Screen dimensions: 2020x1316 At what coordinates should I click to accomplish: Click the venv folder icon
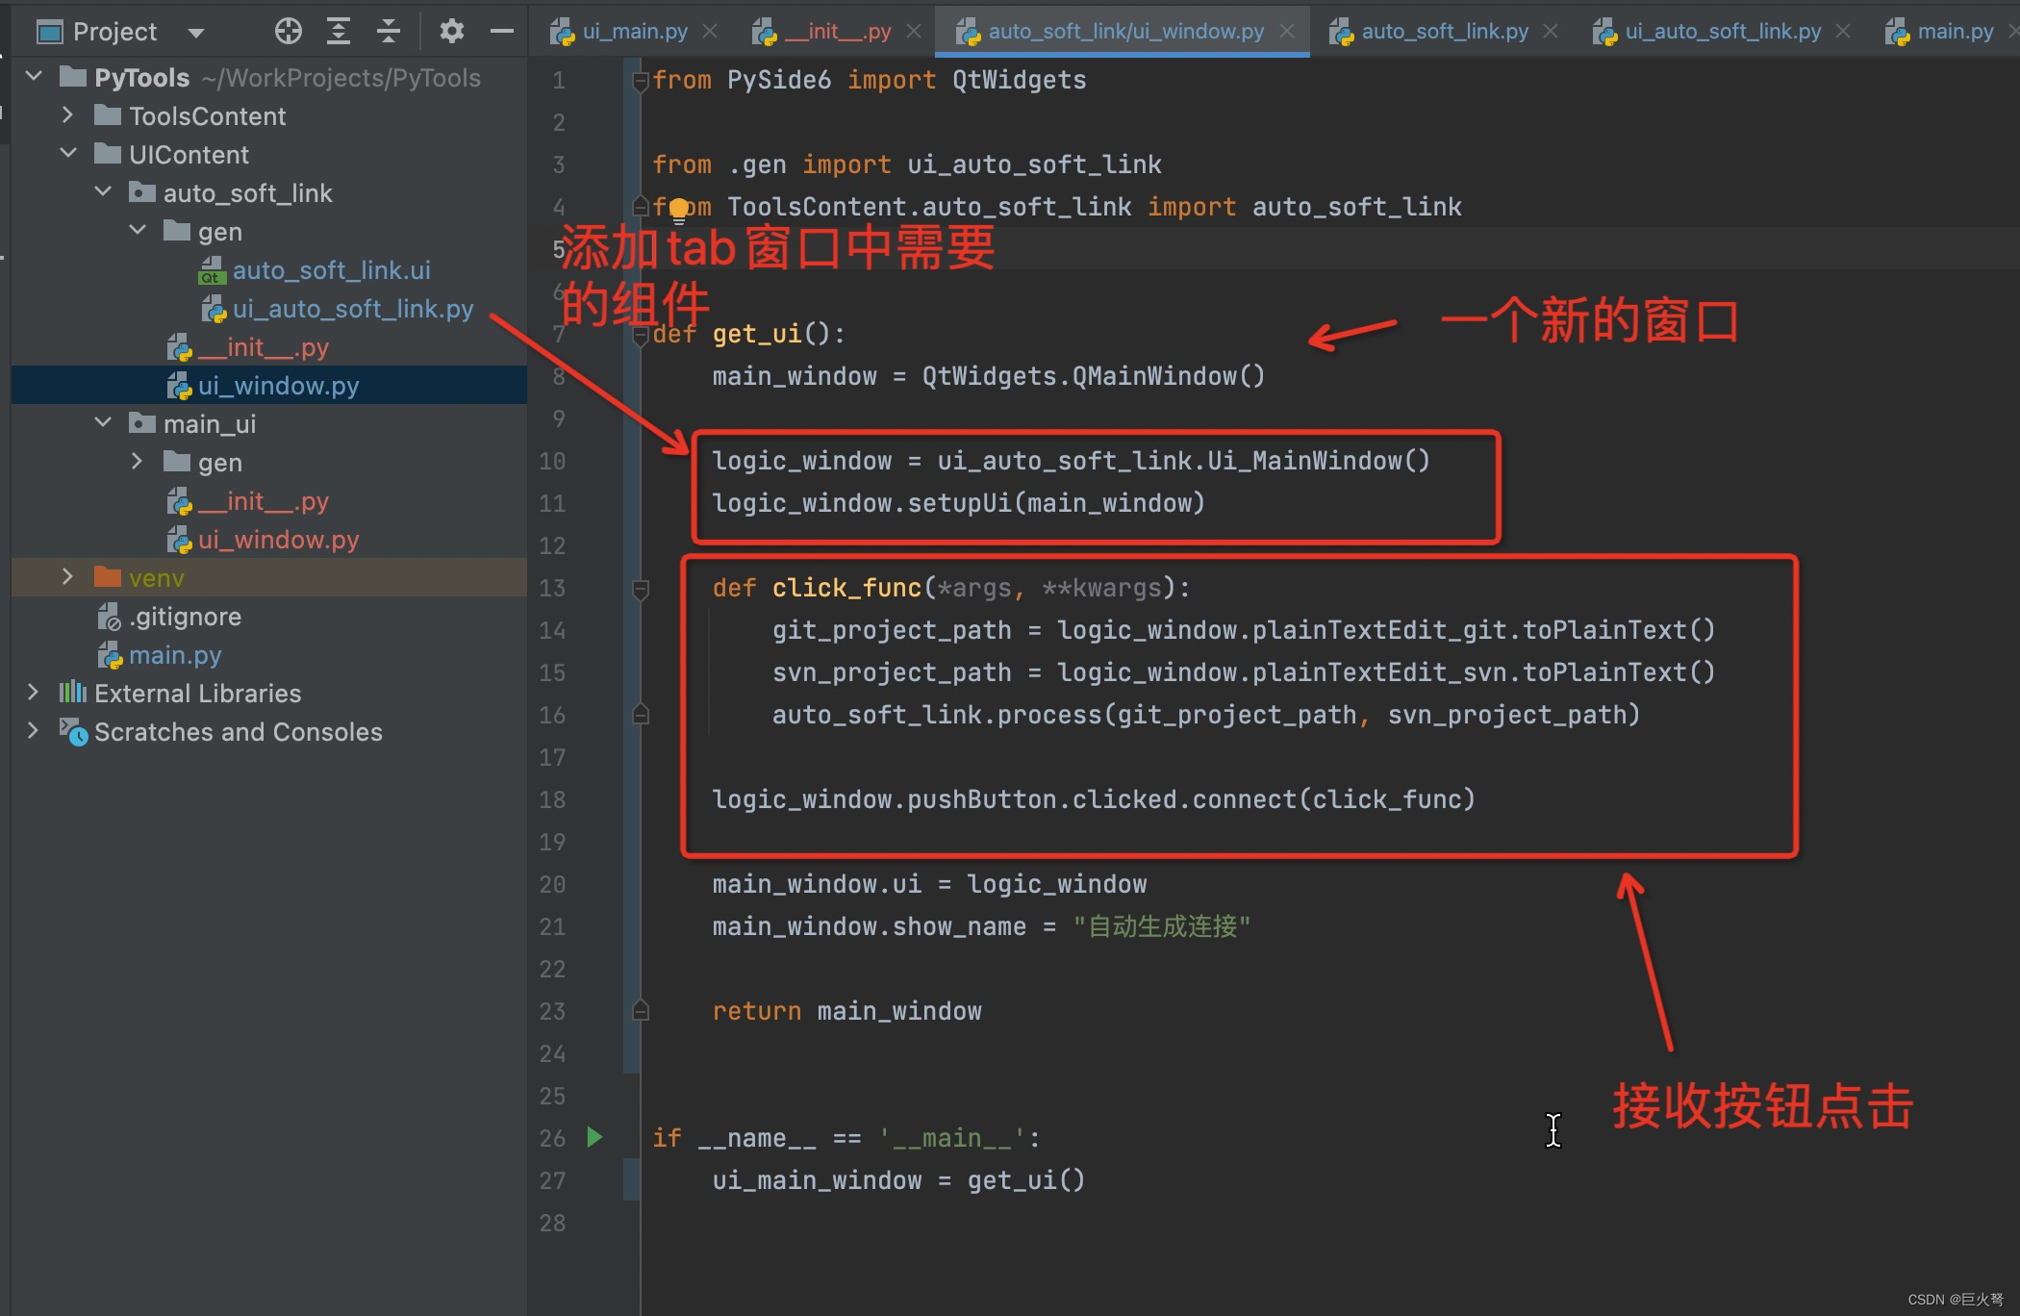click(x=108, y=577)
